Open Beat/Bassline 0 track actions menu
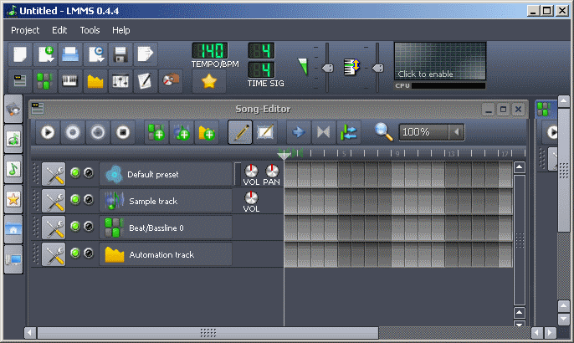This screenshot has height=343, width=574. [x=54, y=227]
